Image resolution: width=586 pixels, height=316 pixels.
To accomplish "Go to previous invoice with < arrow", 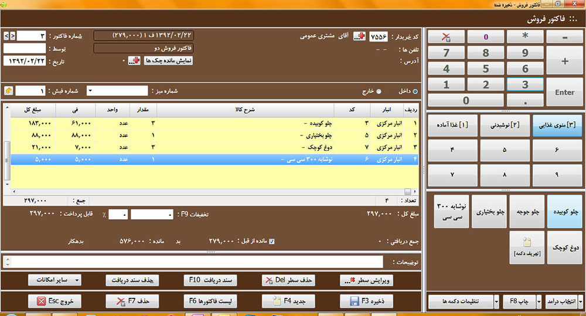I will tap(6, 36).
